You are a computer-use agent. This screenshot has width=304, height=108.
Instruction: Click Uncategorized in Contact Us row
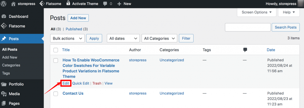(x=172, y=93)
